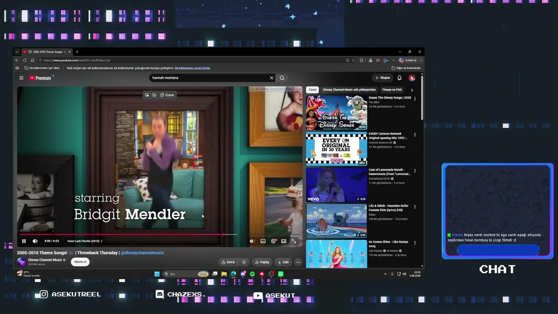Open the browser tab list chevron
The image size is (558, 314).
(17, 52)
